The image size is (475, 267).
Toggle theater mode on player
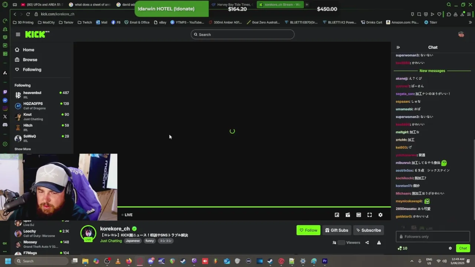(358, 215)
